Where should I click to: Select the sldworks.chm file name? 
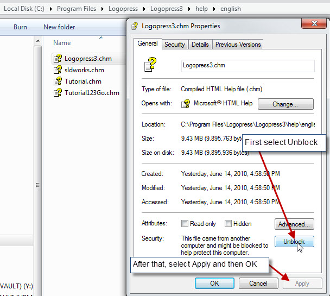click(x=84, y=70)
